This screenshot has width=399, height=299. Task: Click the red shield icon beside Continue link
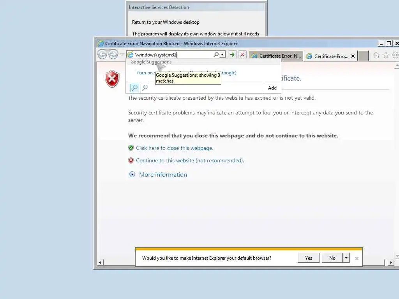pos(131,160)
